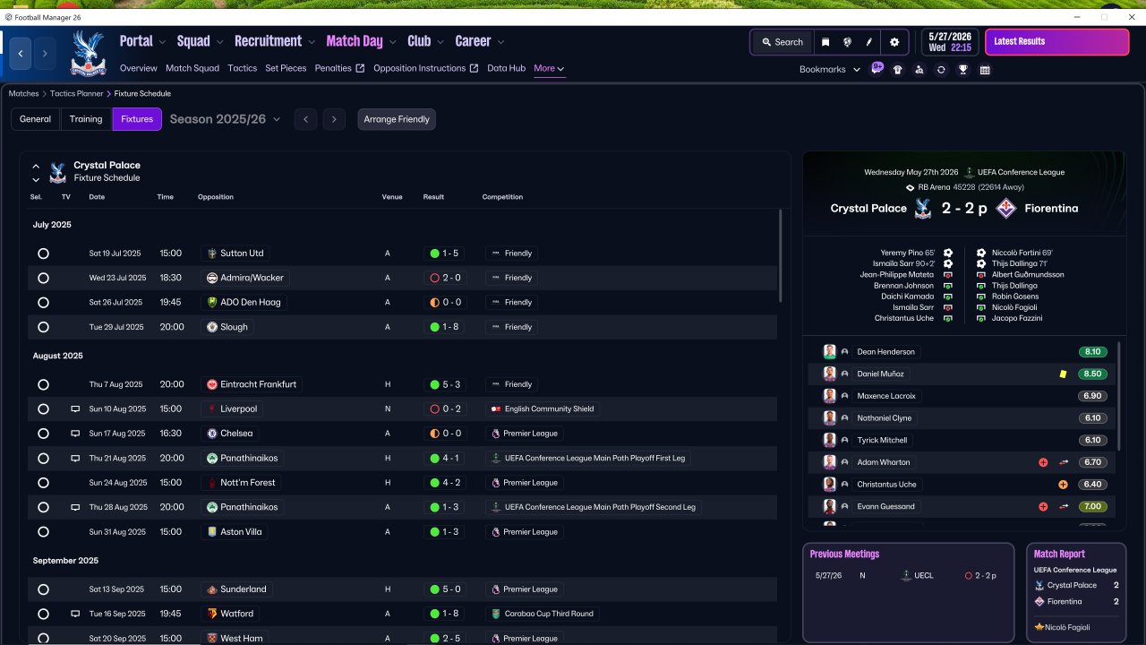
Task: Switch to the General tab
Action: click(36, 119)
